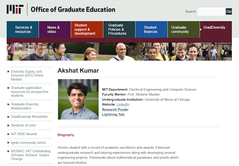Select the Biography heading

pyautogui.click(x=66, y=135)
